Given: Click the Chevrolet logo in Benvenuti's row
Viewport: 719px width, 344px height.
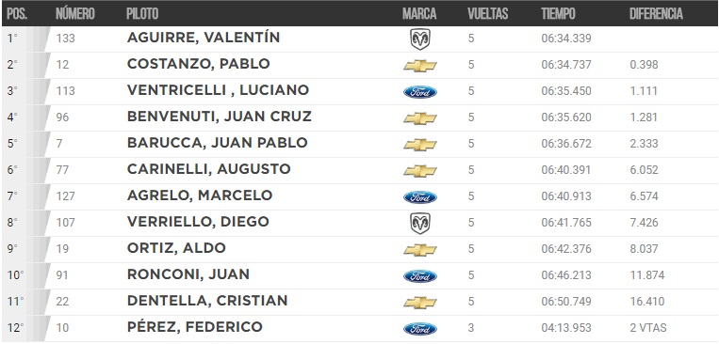Looking at the screenshot, I should click(420, 118).
